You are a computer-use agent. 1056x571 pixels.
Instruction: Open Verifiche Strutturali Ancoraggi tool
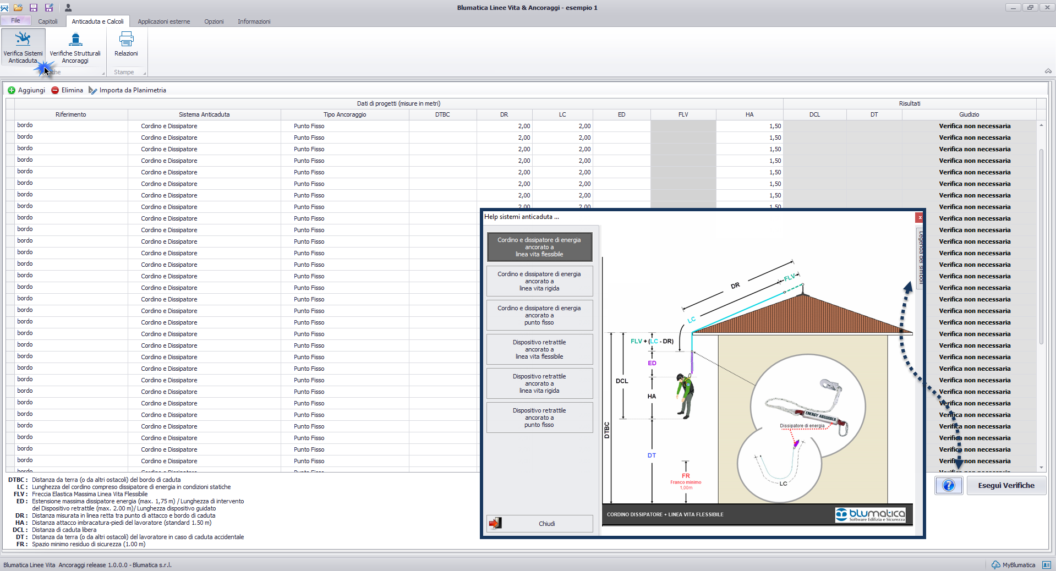tap(75, 47)
